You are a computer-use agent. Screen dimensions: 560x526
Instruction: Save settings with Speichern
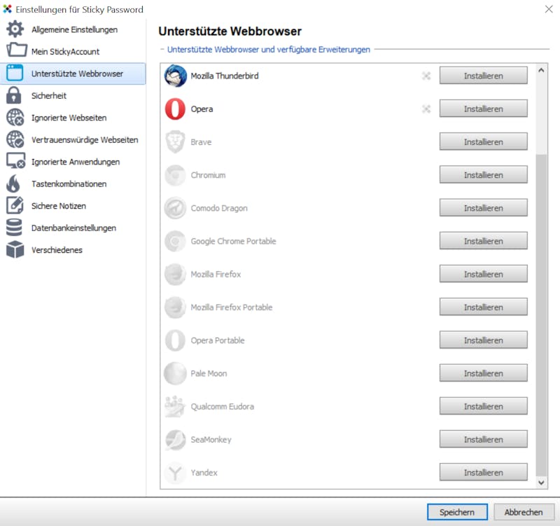[x=457, y=512]
